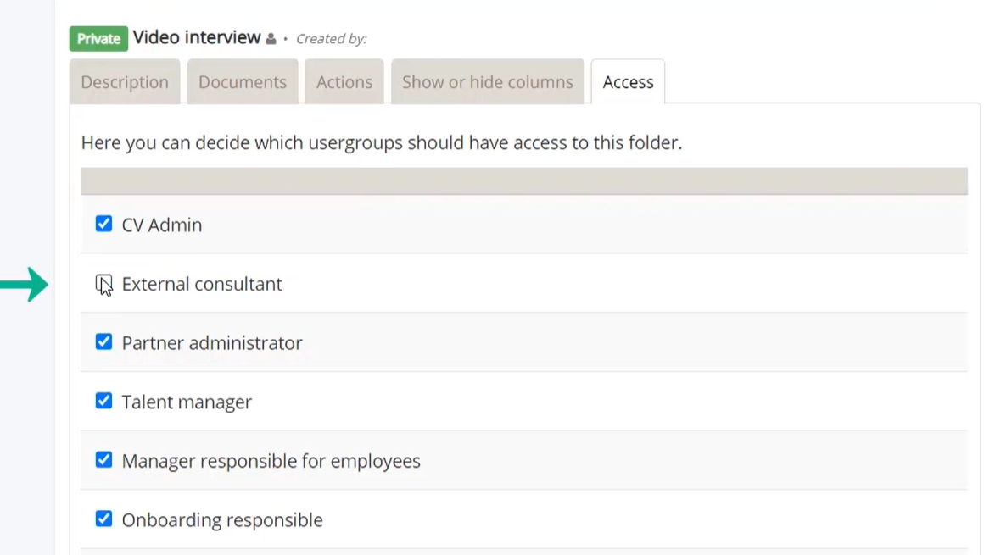
Task: Click the Created by label
Action: click(332, 39)
